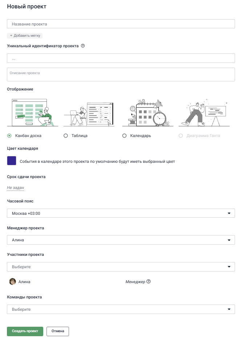243x338 pixels.
Task: Click the Calendar view illustration
Action: tap(148, 113)
